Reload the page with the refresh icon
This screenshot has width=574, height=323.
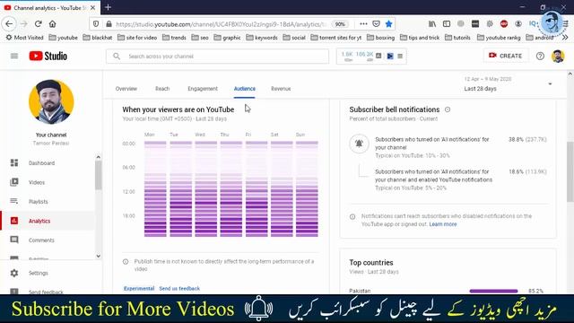point(38,24)
